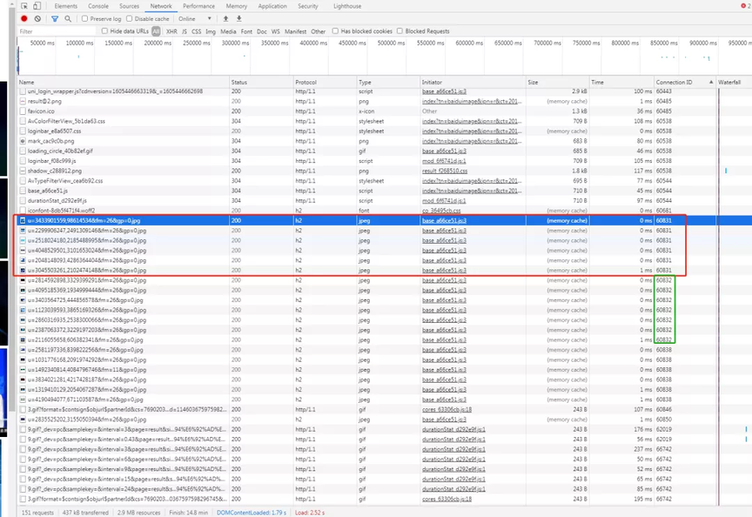Sort requests by the Waterfall column header
Screen dimensions: 752x517
tap(729, 82)
